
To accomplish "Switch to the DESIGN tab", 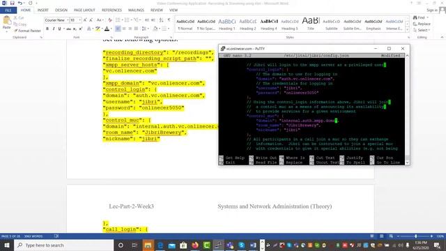I will point(61,10).
